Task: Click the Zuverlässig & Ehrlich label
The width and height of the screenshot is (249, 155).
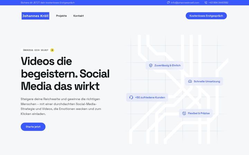Action: click(x=167, y=65)
